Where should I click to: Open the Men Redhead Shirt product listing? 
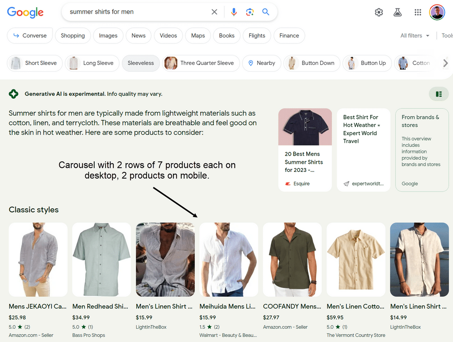pyautogui.click(x=100, y=306)
